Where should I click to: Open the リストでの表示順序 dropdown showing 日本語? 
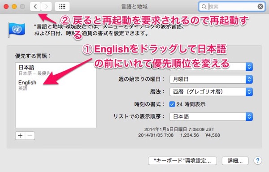(211, 116)
